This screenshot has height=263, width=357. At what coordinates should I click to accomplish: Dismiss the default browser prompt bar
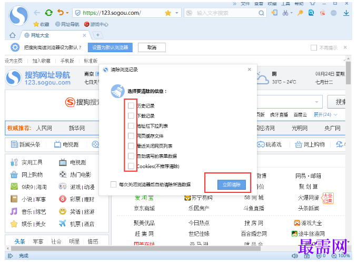345,47
